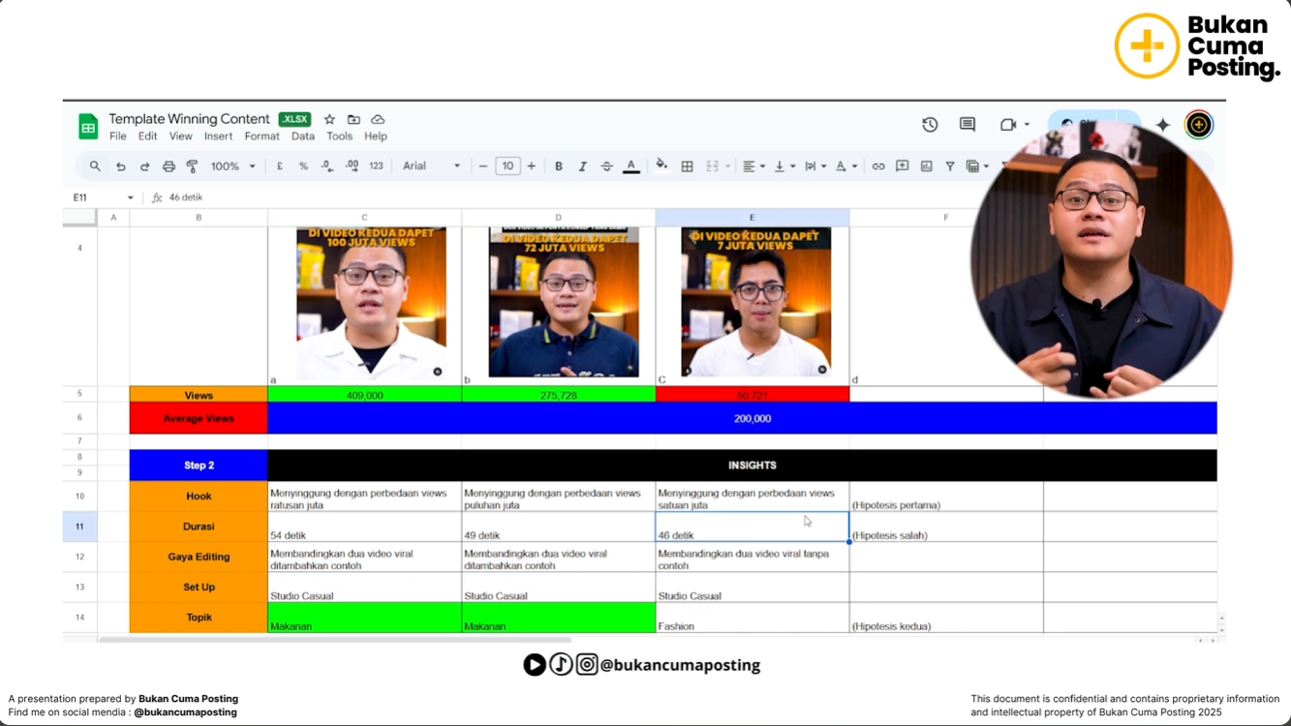
Task: Insert a chart from the toolbar
Action: [x=927, y=166]
